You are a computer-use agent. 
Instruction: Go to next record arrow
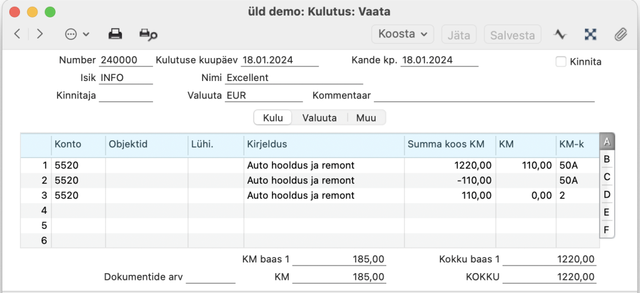39,34
